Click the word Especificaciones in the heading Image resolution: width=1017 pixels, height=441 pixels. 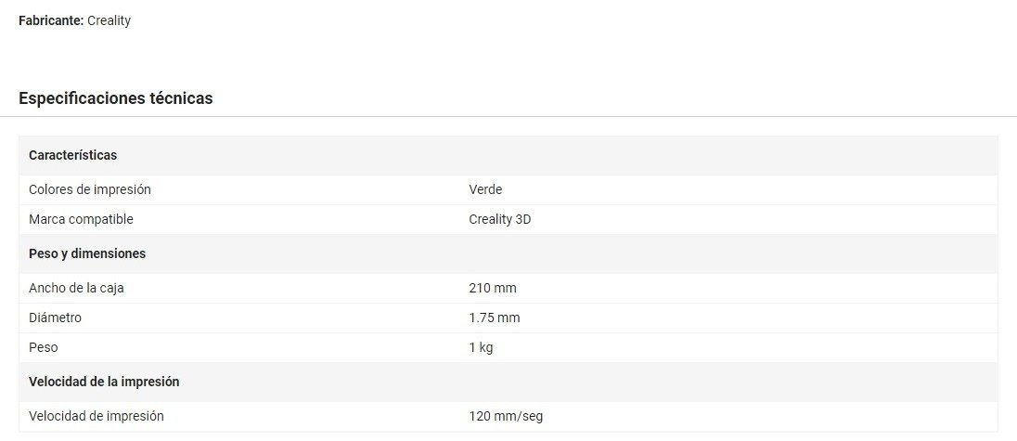tap(82, 97)
